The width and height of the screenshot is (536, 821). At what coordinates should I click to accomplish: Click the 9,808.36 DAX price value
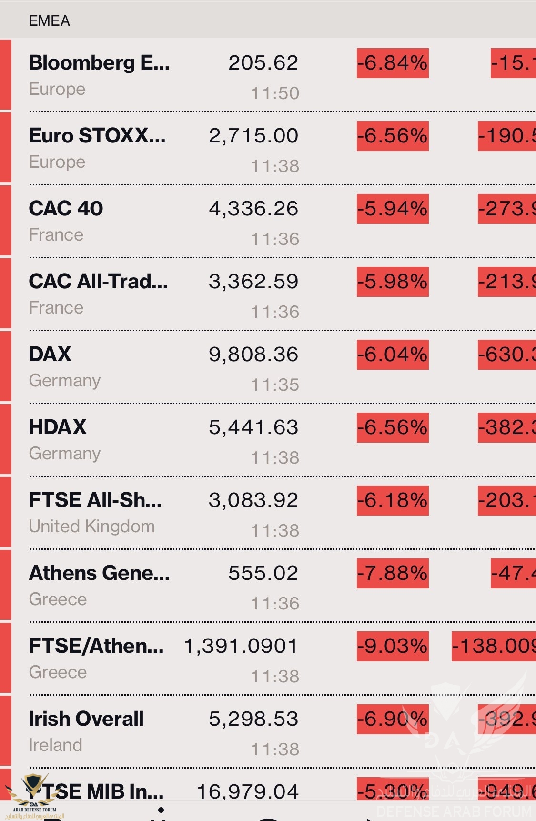click(x=253, y=355)
